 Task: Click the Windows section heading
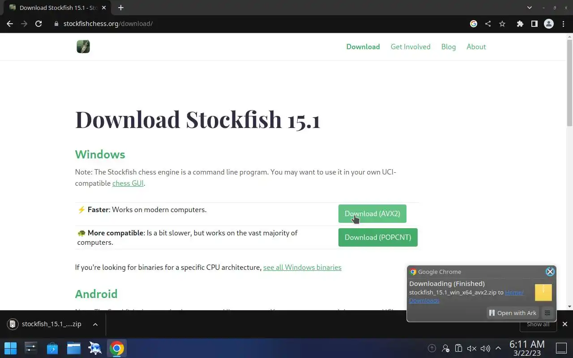click(100, 154)
